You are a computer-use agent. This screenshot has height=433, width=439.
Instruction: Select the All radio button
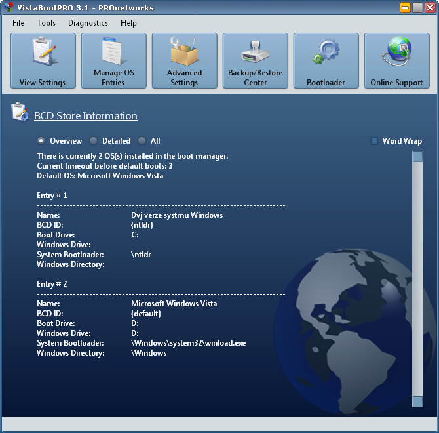point(142,140)
